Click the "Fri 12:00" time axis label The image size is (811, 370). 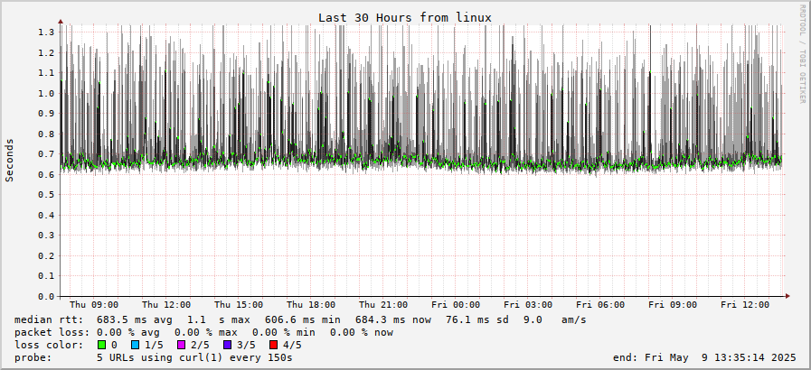pyautogui.click(x=745, y=305)
